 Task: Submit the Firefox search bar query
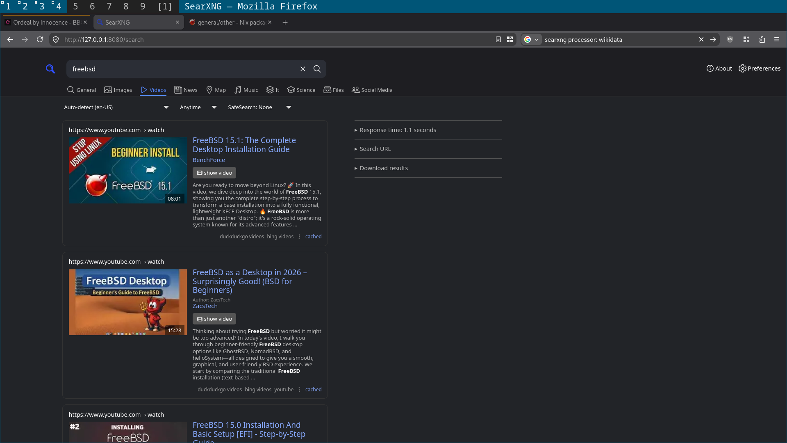tap(713, 39)
